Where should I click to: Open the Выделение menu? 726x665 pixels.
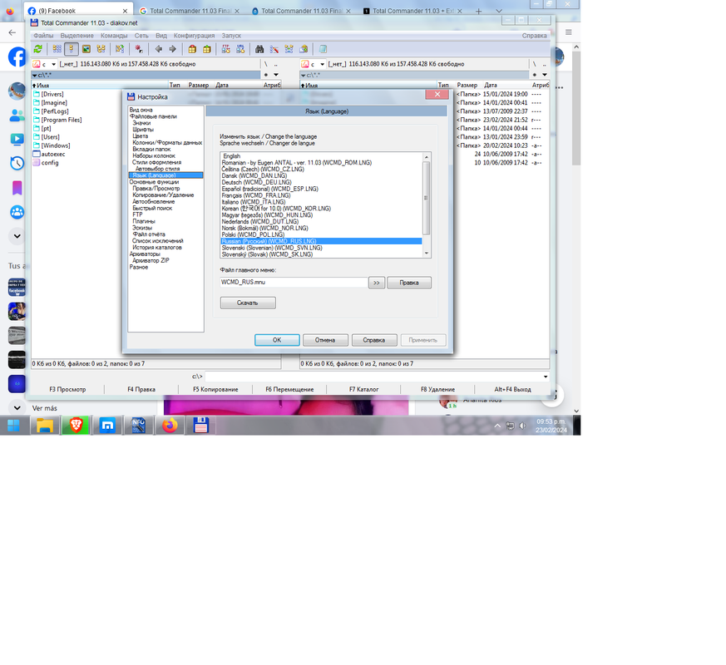pos(77,36)
